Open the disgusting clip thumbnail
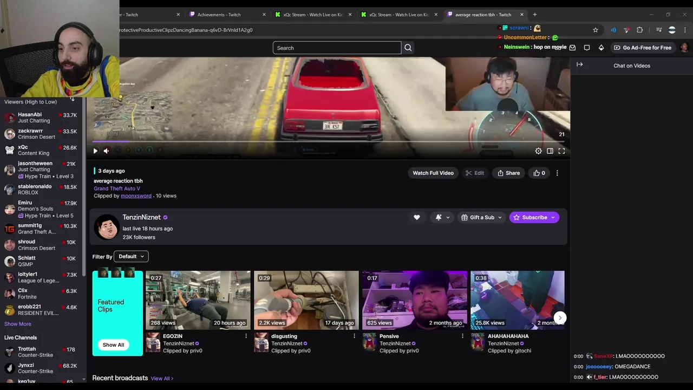Image resolution: width=693 pixels, height=390 pixels. pyautogui.click(x=306, y=300)
